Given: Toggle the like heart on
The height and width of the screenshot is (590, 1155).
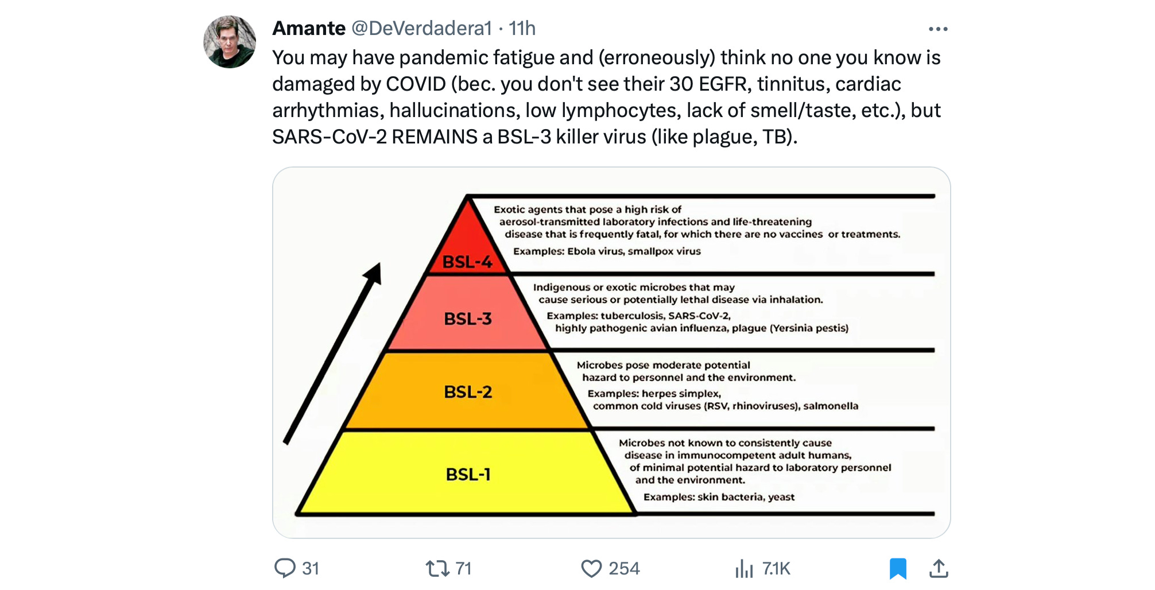Looking at the screenshot, I should 592,569.
